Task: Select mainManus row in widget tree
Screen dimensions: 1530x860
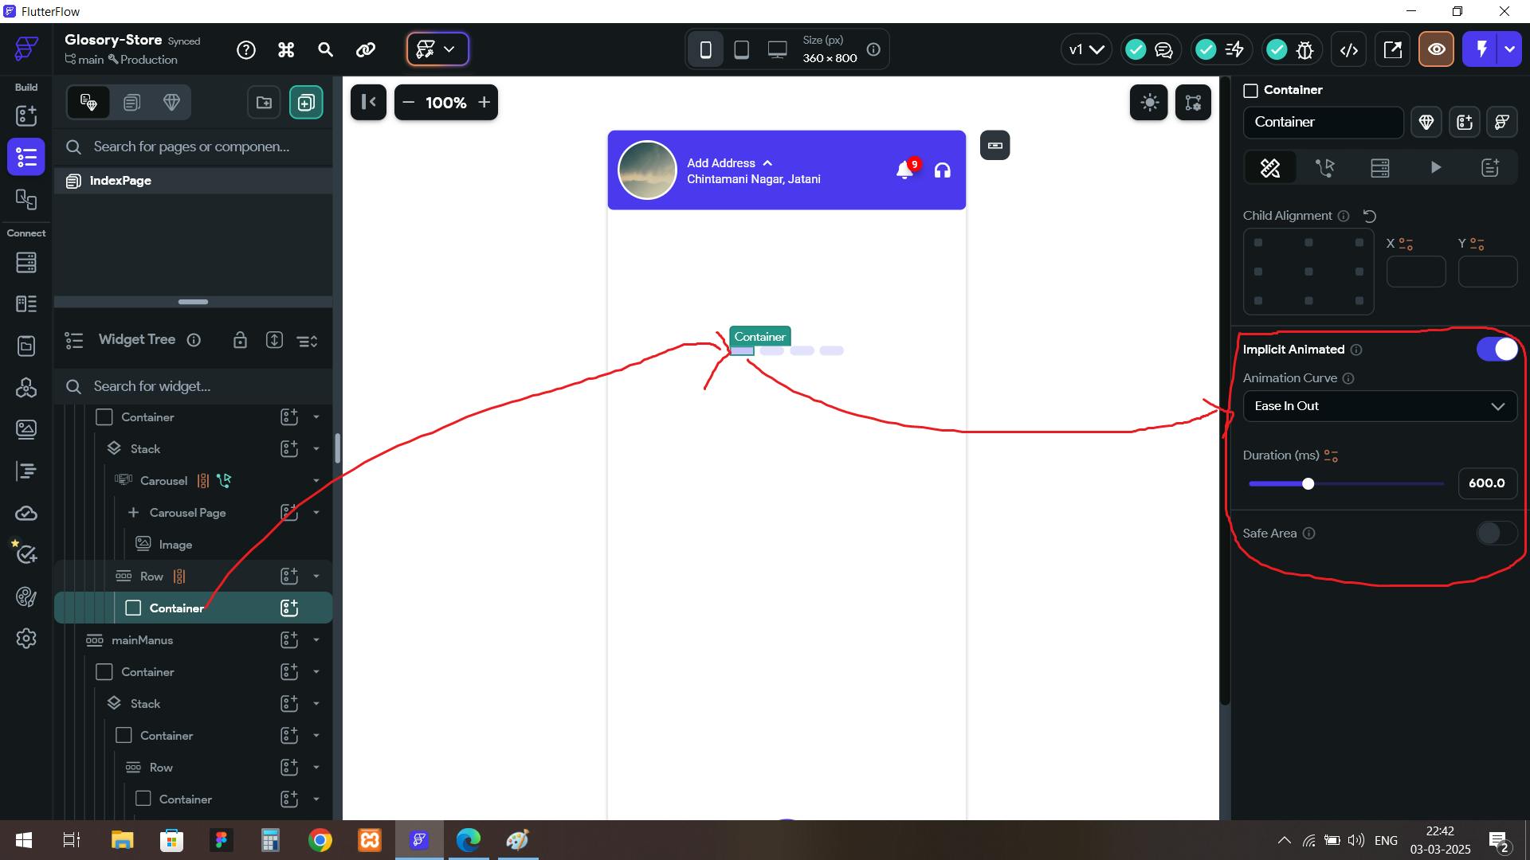Action: [x=142, y=640]
